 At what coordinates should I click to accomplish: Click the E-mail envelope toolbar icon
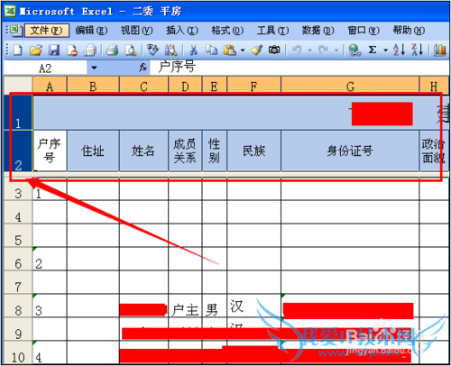point(90,50)
